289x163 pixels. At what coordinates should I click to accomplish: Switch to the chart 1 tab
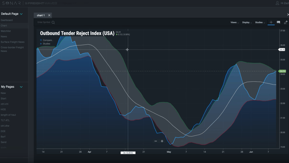(x=41, y=15)
